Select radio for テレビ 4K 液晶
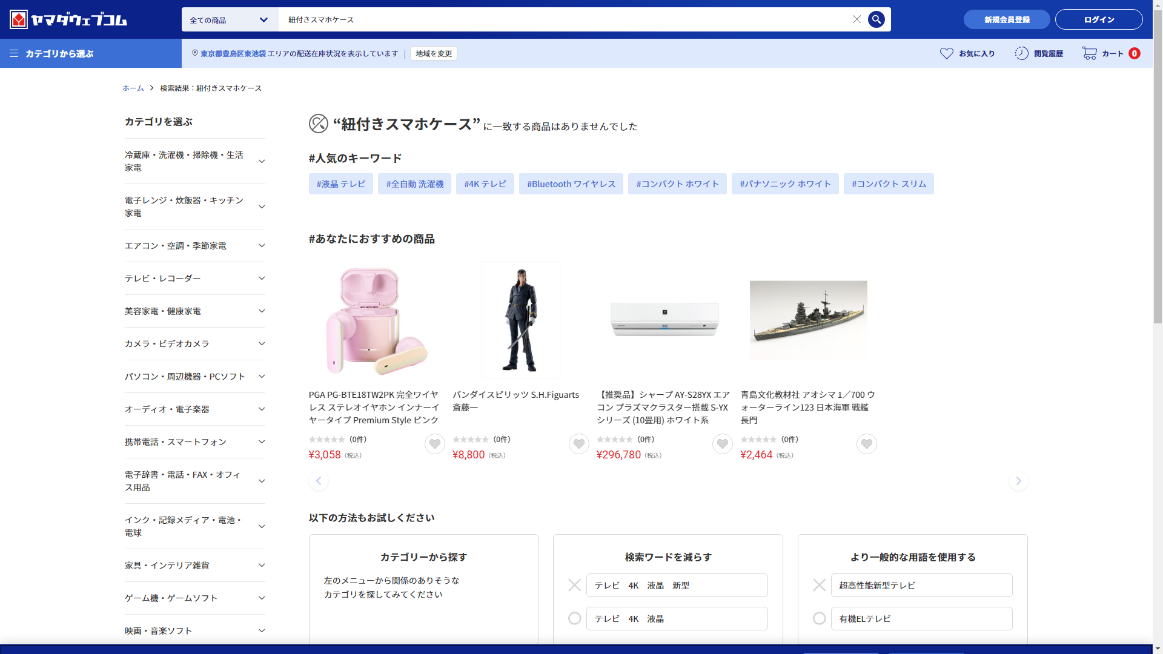Viewport: 1163px width, 654px height. tap(574, 618)
